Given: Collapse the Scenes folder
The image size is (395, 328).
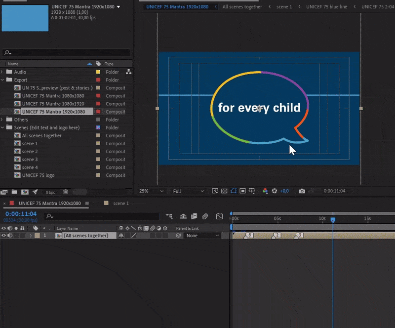Looking at the screenshot, I should click(x=2, y=127).
